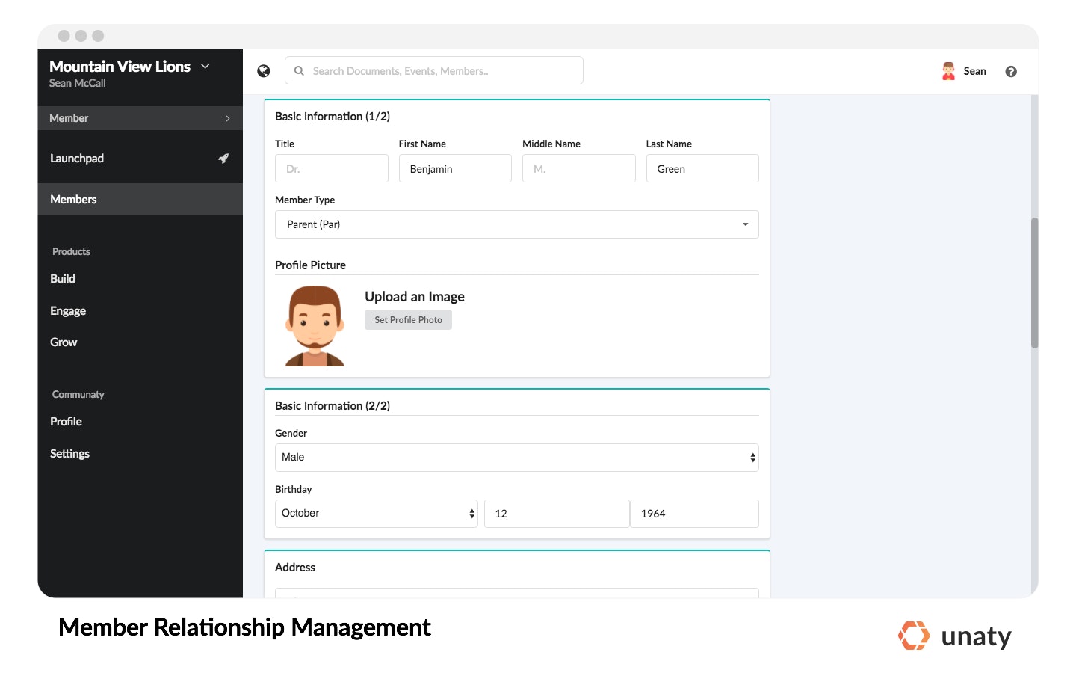Click the Launchpad rocket icon
This screenshot has width=1076, height=673.
pyautogui.click(x=223, y=159)
